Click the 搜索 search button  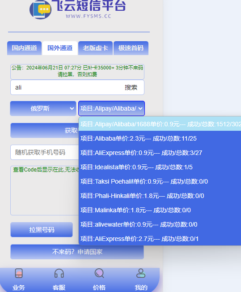(131, 87)
